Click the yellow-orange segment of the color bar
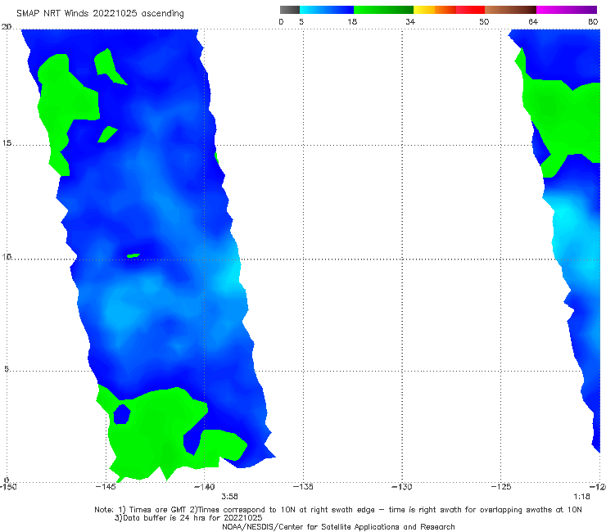The height and width of the screenshot is (532, 606). (435, 10)
